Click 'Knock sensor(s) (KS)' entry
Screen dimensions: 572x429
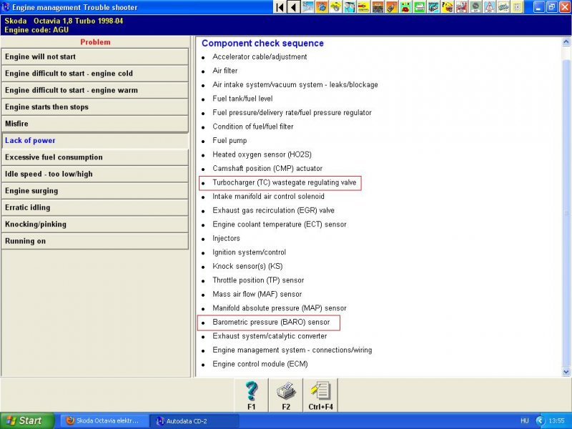(x=247, y=266)
